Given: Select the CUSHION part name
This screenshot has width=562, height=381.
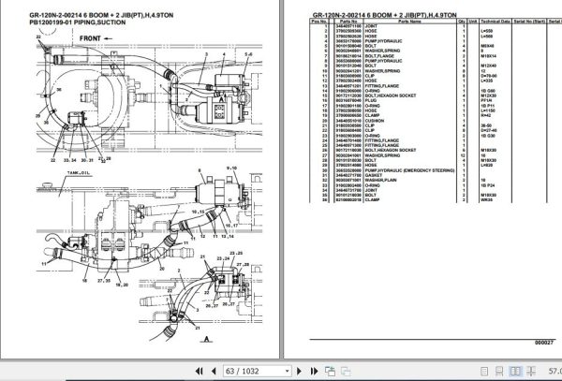Looking at the screenshot, I should 375,121.
